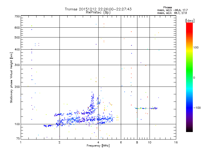Click the 'mean, sd,O: -96.6, 17.7' line

click(x=172, y=10)
